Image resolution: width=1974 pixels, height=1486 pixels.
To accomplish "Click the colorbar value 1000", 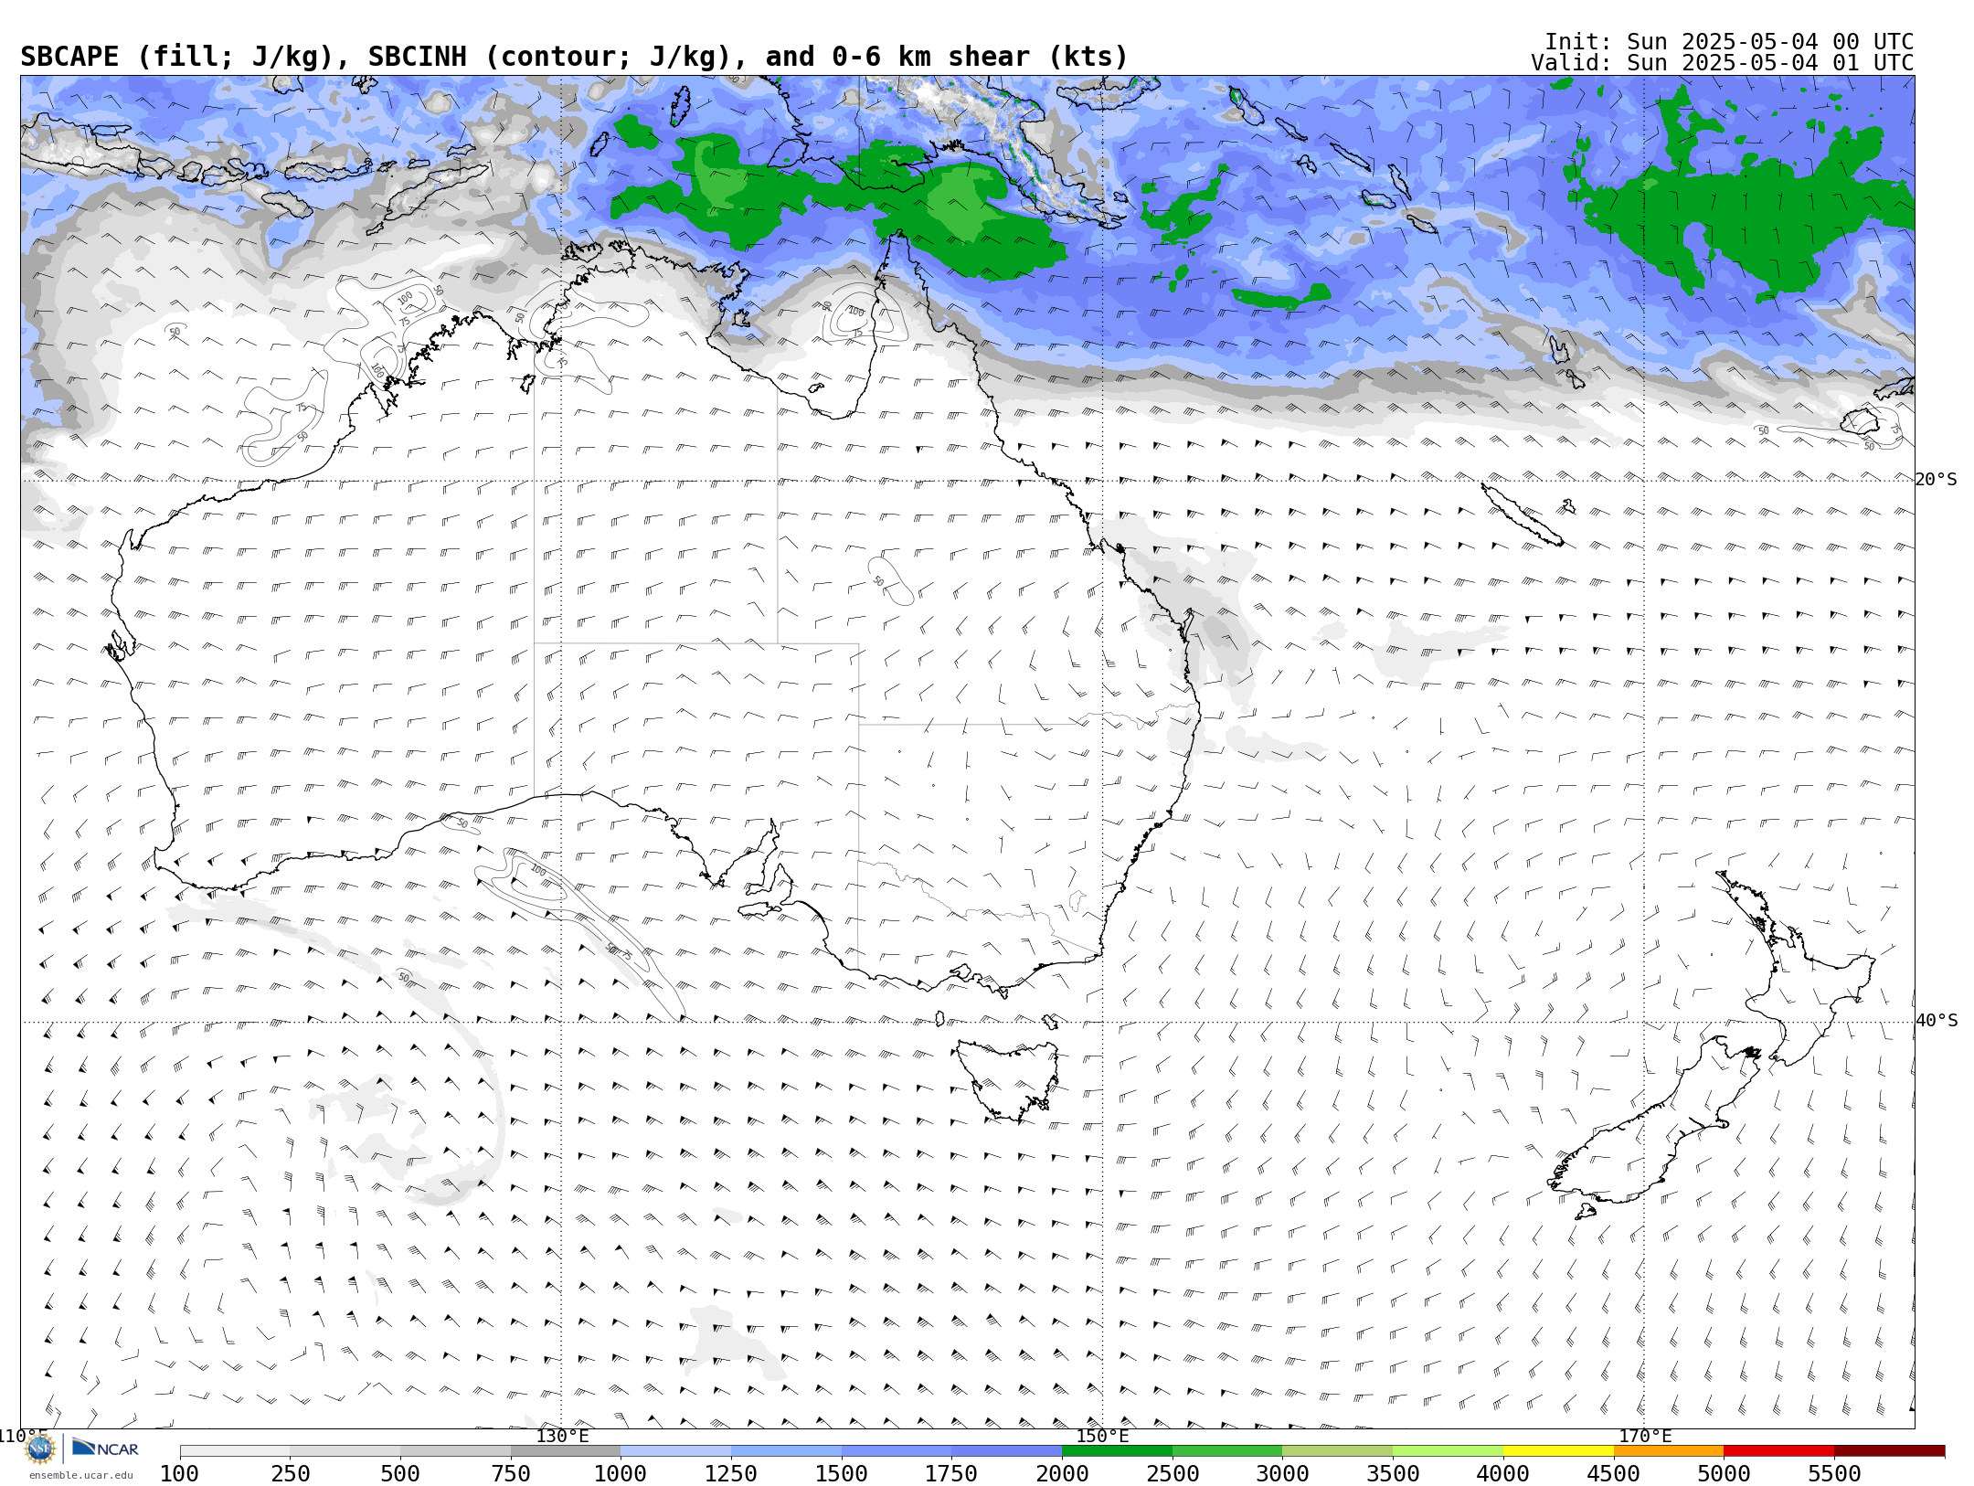I will [x=621, y=1474].
